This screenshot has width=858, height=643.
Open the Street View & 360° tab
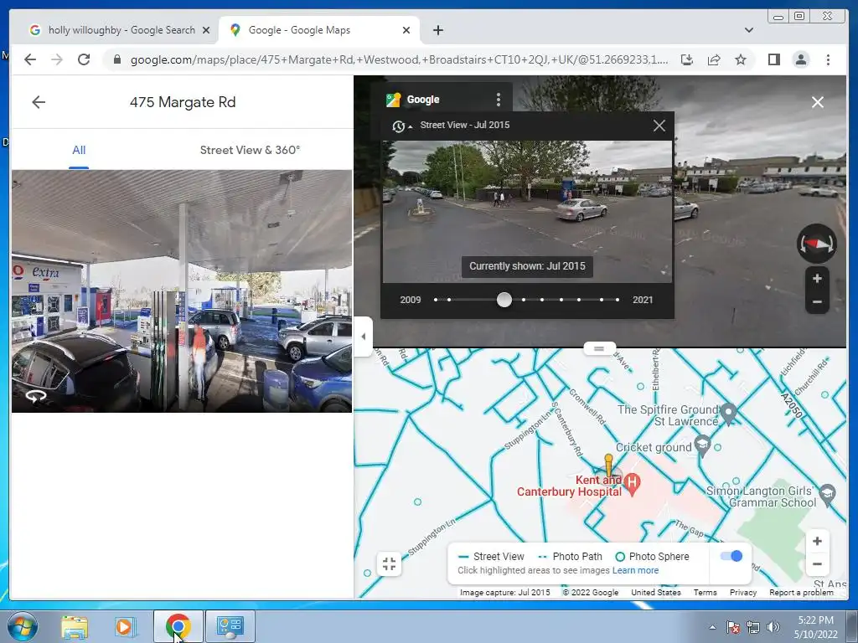pos(250,151)
